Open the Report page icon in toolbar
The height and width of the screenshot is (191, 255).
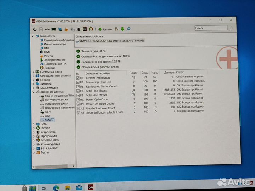[41, 29]
